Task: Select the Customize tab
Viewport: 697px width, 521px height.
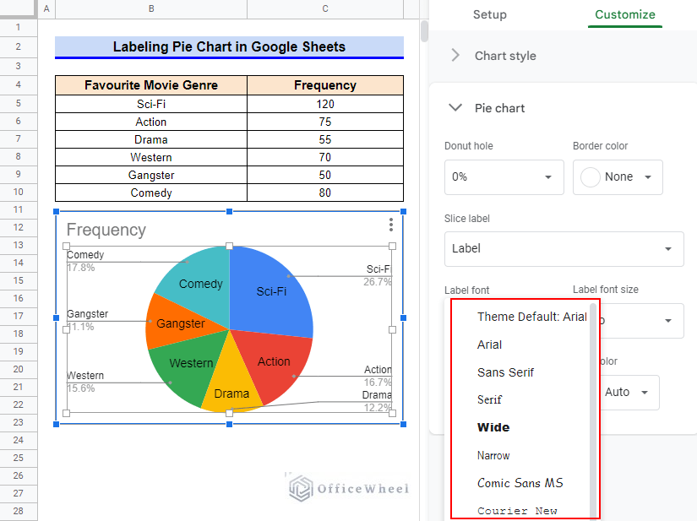Action: (624, 14)
